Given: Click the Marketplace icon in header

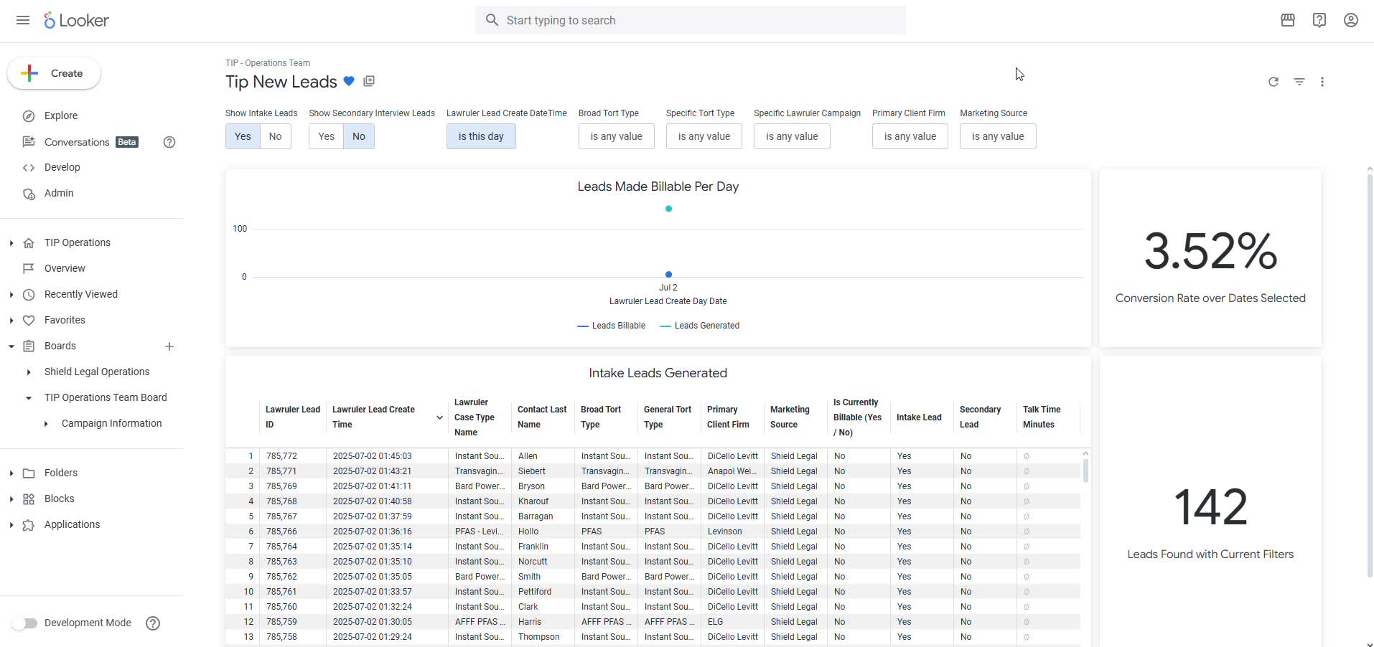Looking at the screenshot, I should (1287, 20).
